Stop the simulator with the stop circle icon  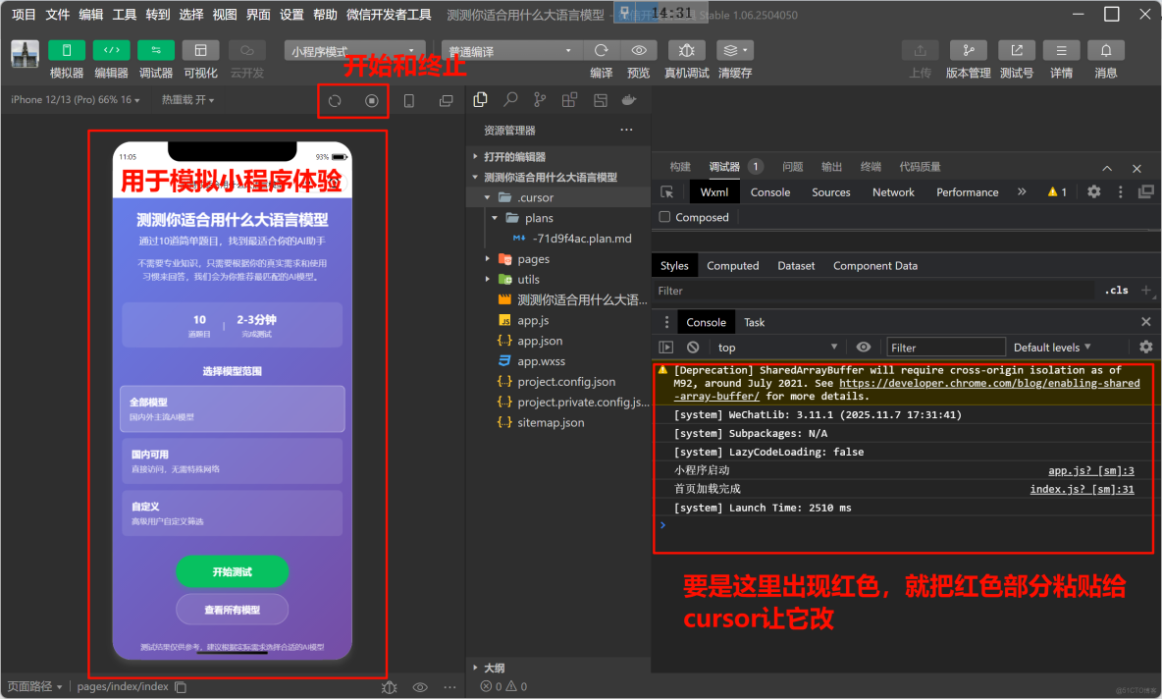click(x=373, y=100)
